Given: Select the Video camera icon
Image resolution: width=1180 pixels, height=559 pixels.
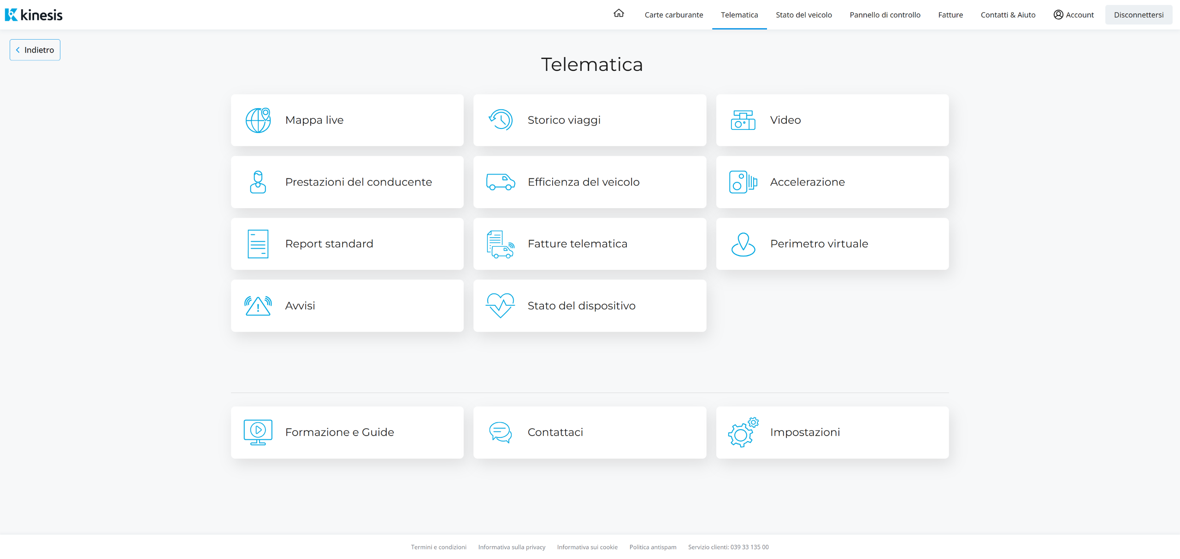Looking at the screenshot, I should (x=743, y=120).
